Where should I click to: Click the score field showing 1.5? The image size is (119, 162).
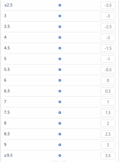pos(108,113)
